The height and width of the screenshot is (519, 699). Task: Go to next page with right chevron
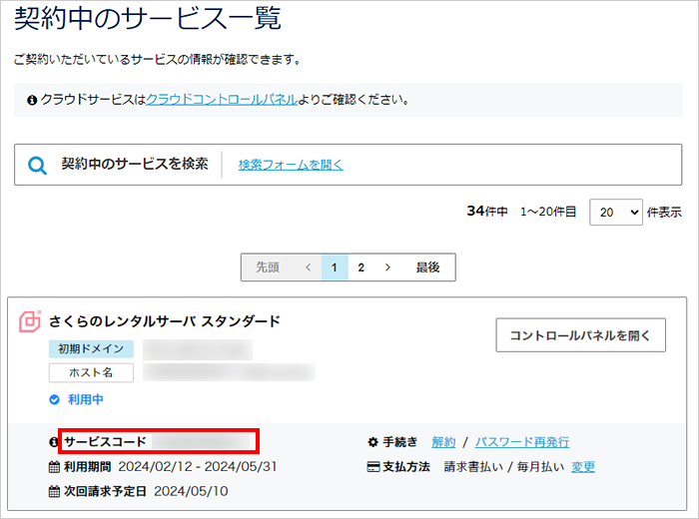[x=387, y=267]
